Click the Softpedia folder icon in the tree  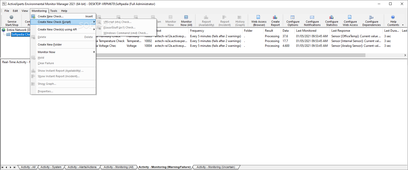pyautogui.click(x=8, y=34)
